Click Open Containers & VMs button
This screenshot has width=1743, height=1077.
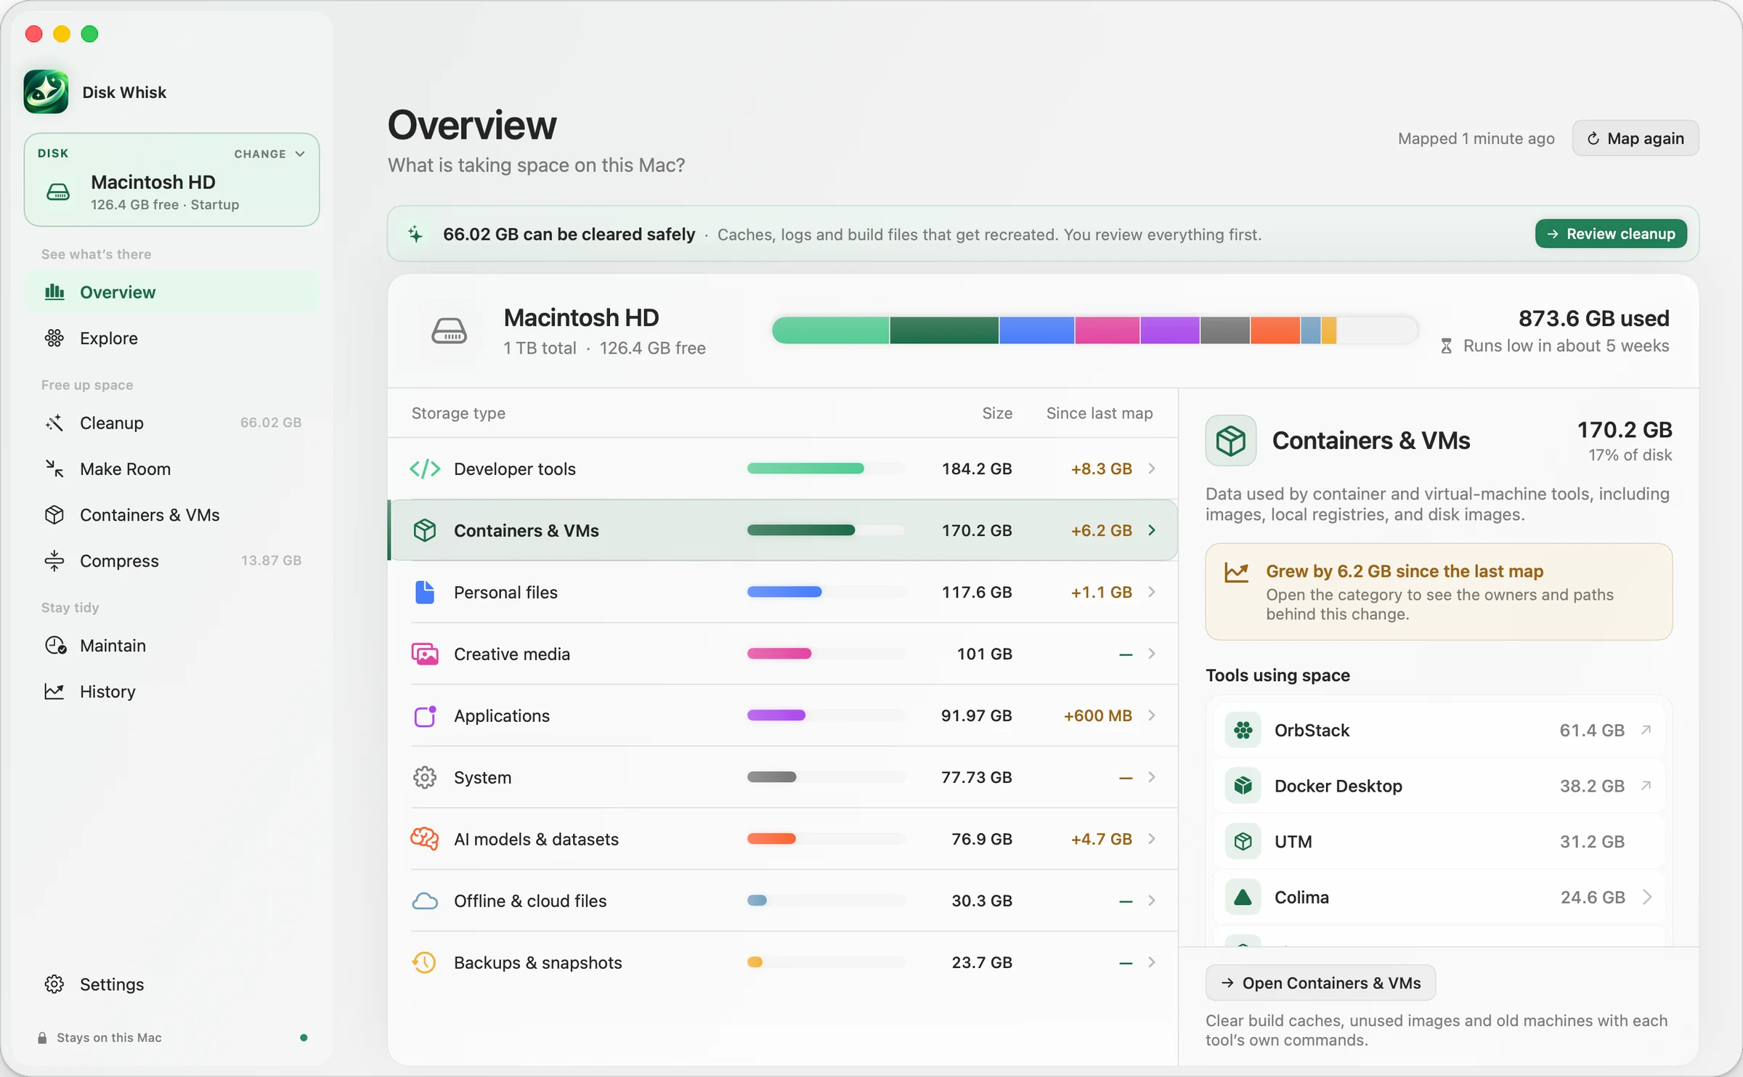coord(1320,983)
